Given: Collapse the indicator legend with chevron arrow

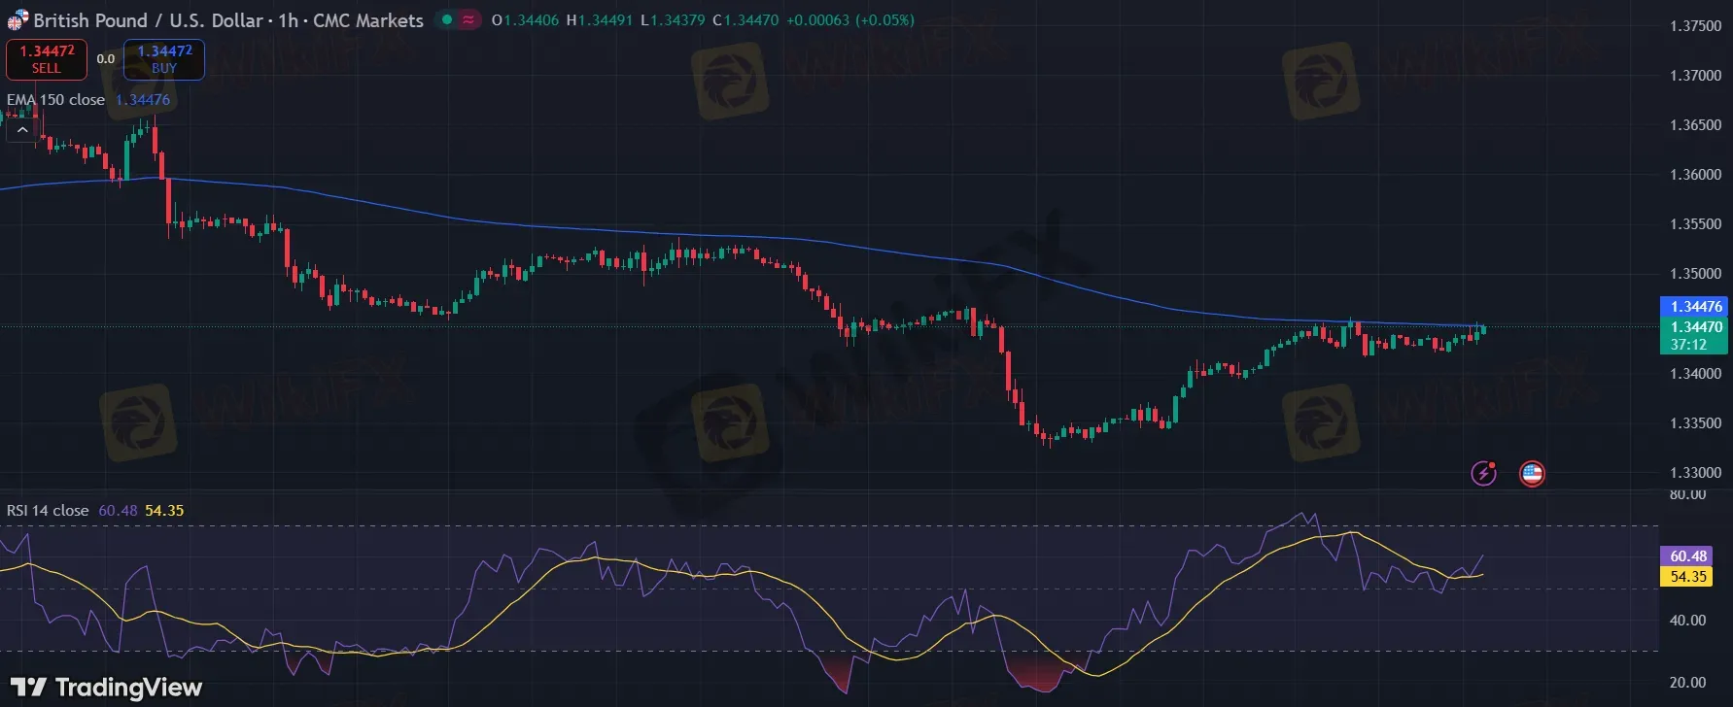Looking at the screenshot, I should 22,129.
